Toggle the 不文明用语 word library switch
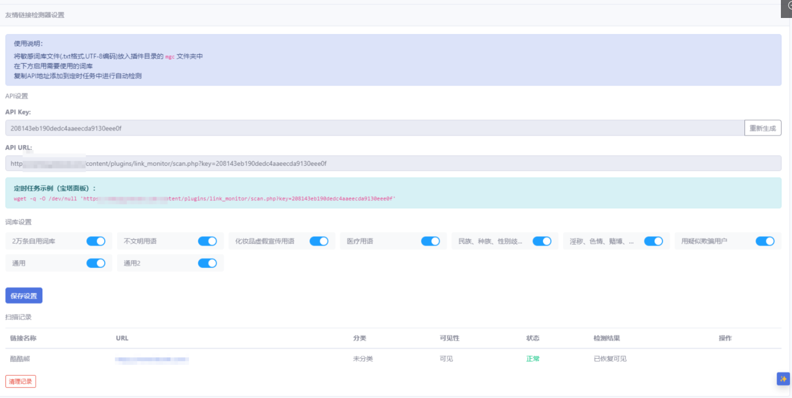 (x=207, y=241)
